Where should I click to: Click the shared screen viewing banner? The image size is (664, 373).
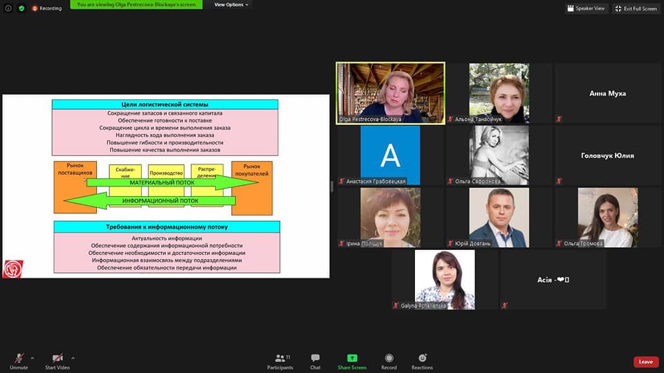tap(137, 5)
